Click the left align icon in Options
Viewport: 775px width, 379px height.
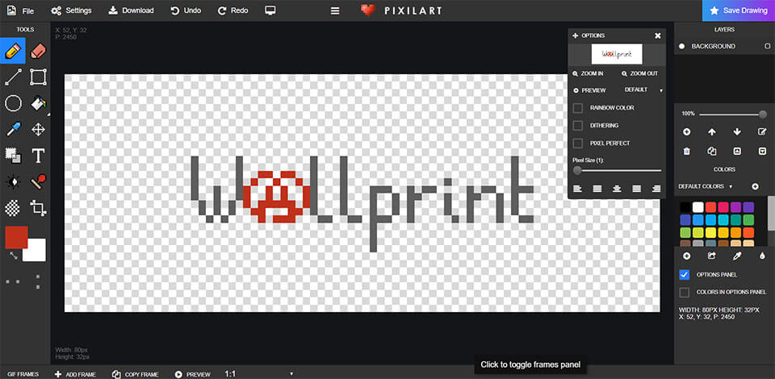pyautogui.click(x=577, y=189)
